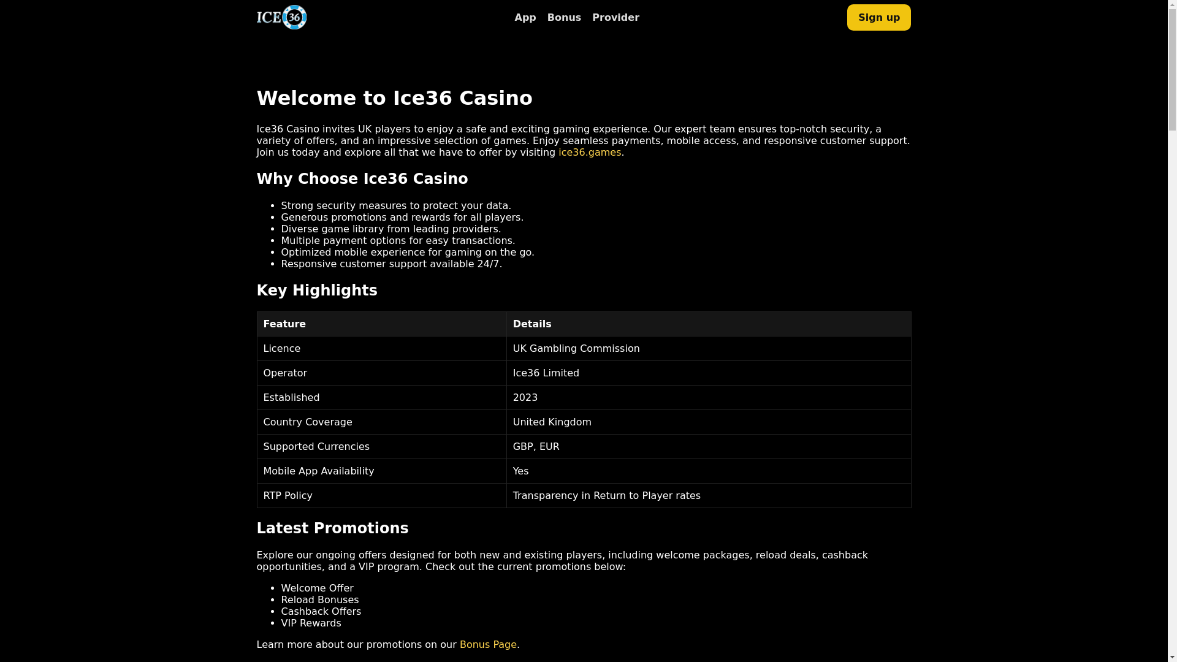This screenshot has width=1177, height=662.
Task: Click 'Diverse game library' bullet
Action: pos(391,229)
